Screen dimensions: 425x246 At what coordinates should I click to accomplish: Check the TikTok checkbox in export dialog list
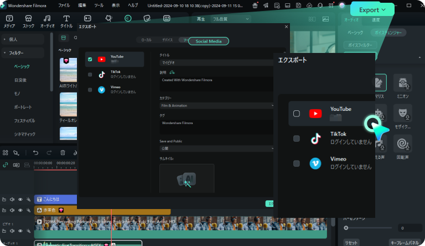tap(90, 74)
